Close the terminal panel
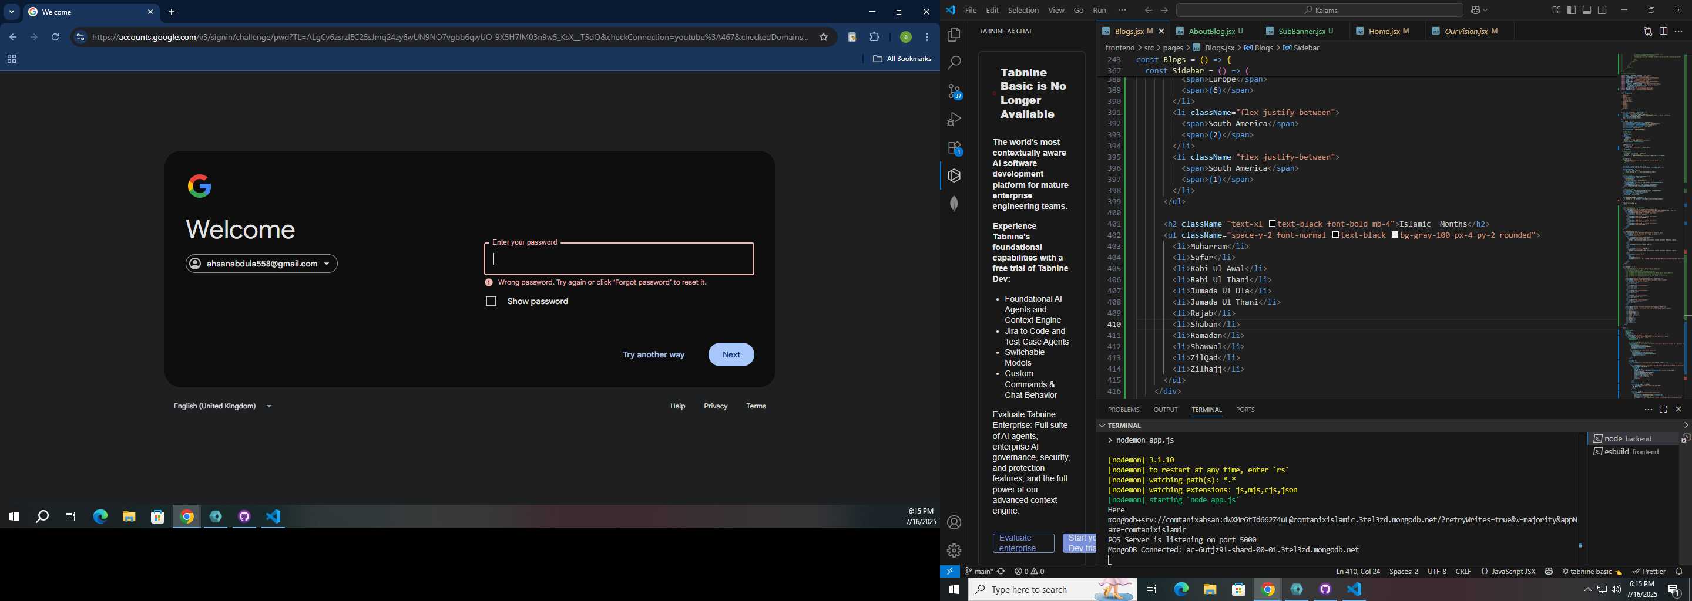Image resolution: width=1692 pixels, height=601 pixels. pos(1678,410)
